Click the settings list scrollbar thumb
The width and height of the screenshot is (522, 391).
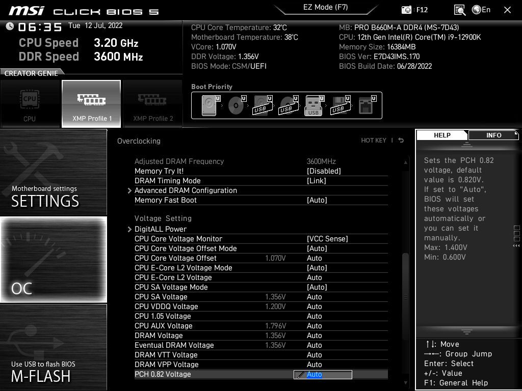tap(405, 296)
